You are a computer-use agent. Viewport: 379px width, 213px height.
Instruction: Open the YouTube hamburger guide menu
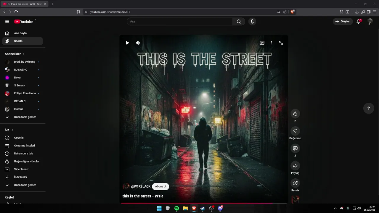coord(7,21)
